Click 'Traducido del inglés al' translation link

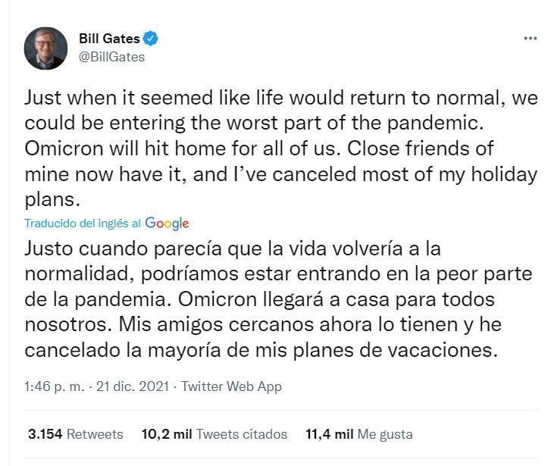(83, 224)
